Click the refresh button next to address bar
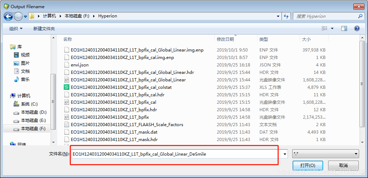Viewport: 368px width, 178px height. click(x=286, y=16)
